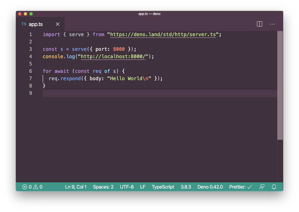
Task: Select end of line sequence LF
Action: [143, 187]
